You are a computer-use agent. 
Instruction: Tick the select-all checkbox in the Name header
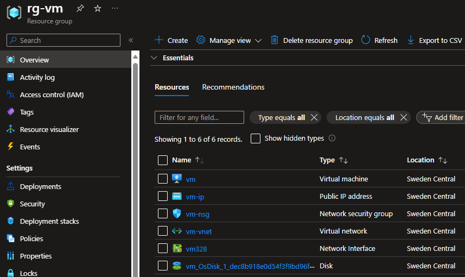click(x=163, y=160)
